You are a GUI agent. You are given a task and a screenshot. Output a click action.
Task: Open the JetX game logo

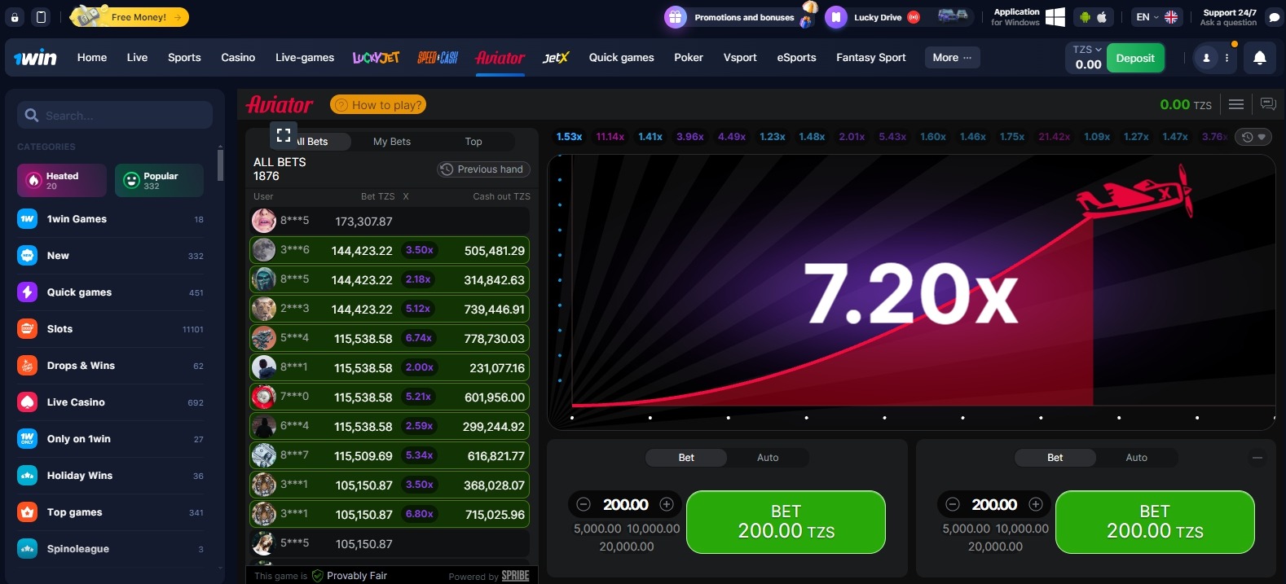coord(556,58)
